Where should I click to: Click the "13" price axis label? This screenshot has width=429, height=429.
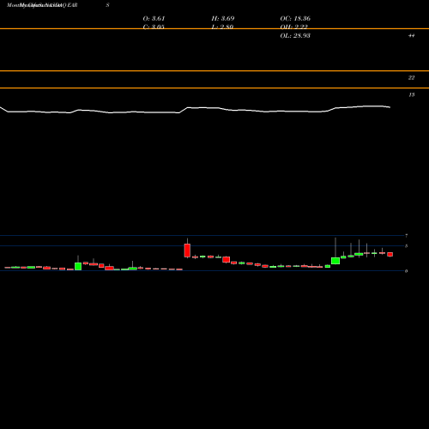click(411, 95)
